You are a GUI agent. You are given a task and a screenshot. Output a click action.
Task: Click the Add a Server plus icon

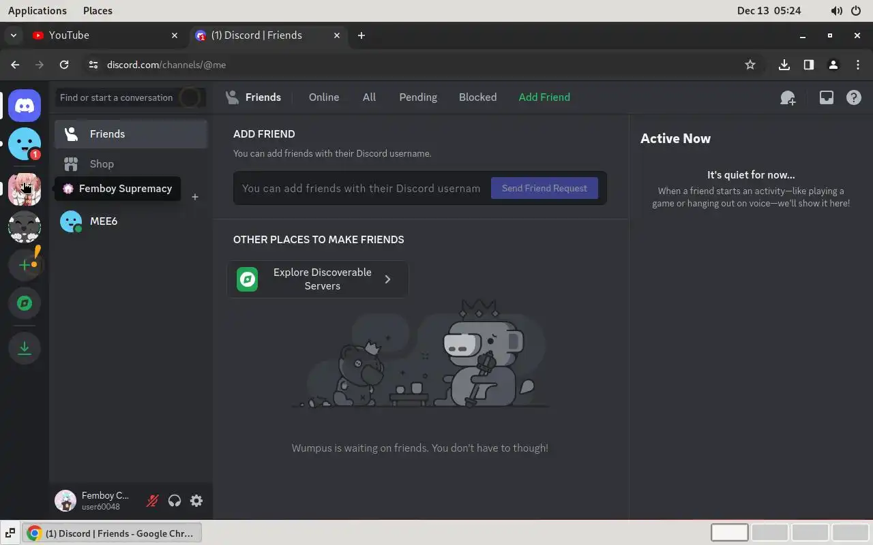(25, 265)
